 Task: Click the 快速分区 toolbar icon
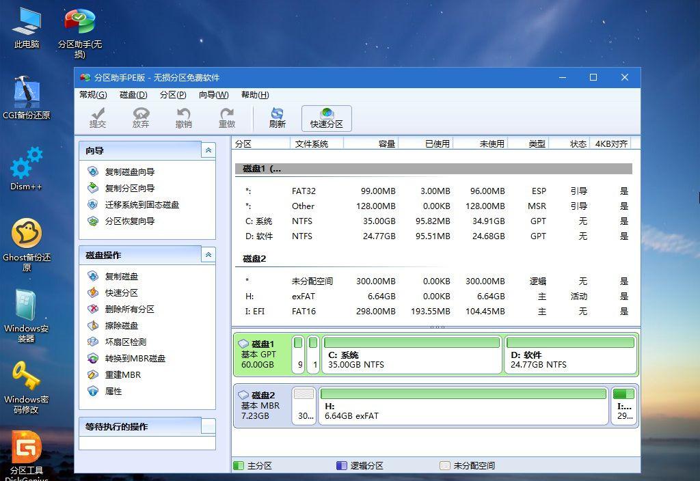[x=326, y=118]
